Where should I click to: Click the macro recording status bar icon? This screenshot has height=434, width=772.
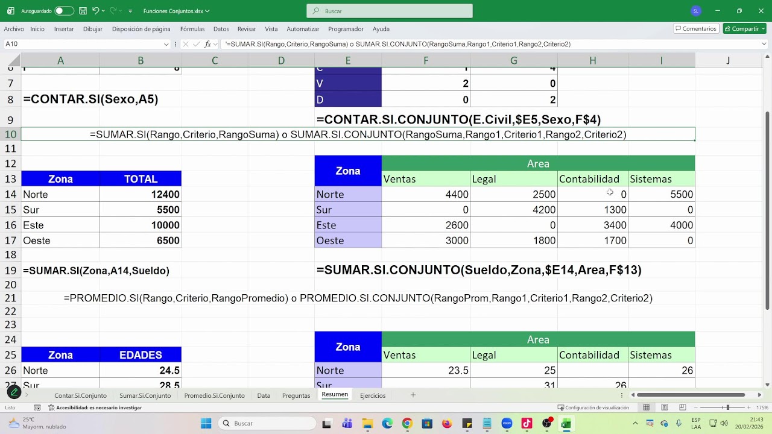click(x=37, y=407)
